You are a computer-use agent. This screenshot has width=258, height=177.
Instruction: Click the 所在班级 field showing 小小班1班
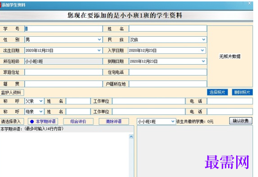coord(63,61)
